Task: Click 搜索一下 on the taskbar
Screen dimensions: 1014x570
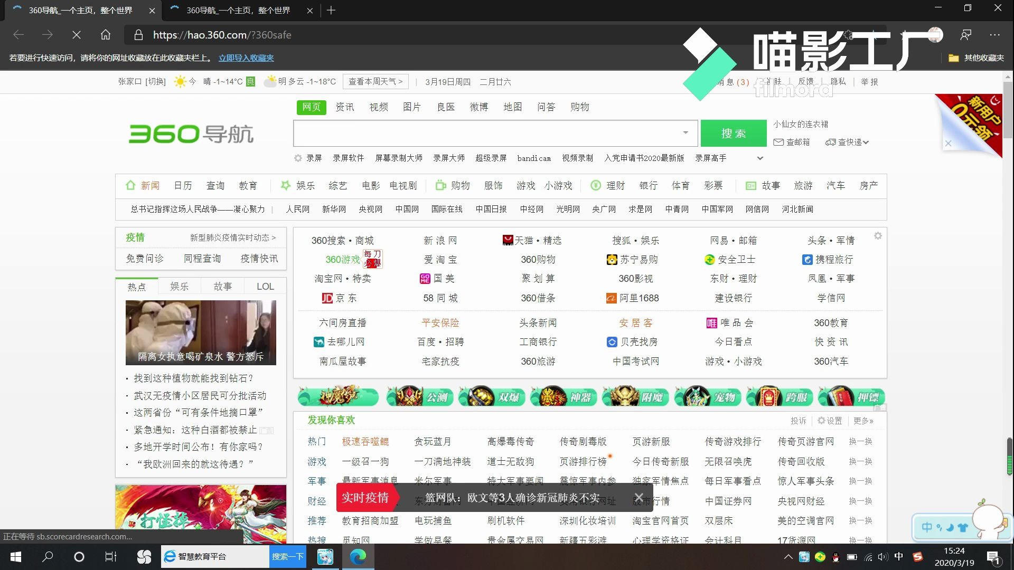Action: tap(288, 557)
